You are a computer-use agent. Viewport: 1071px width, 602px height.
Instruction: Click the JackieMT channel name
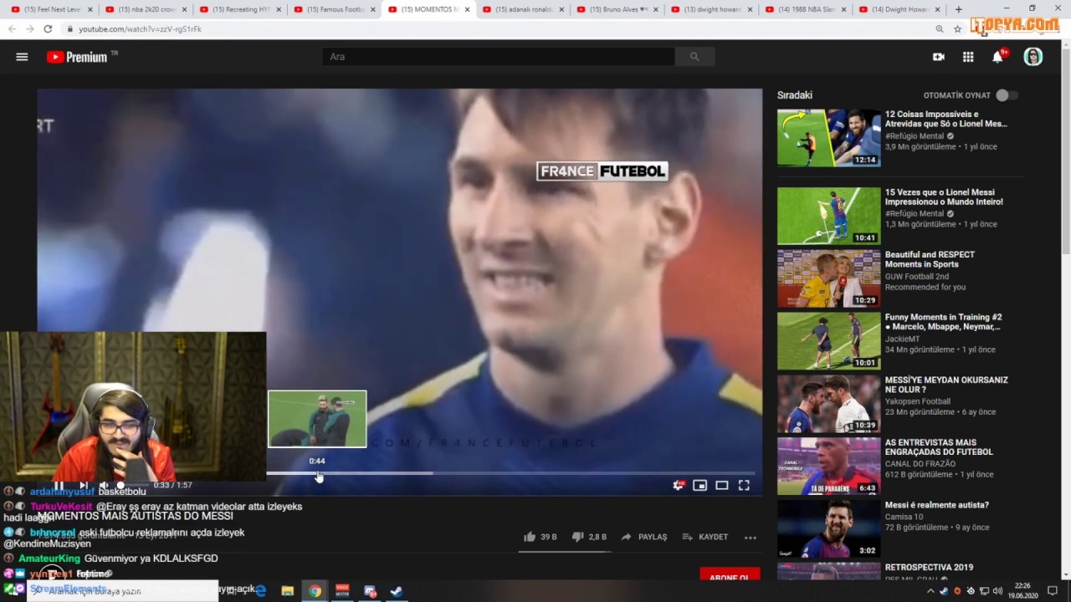[x=902, y=339]
